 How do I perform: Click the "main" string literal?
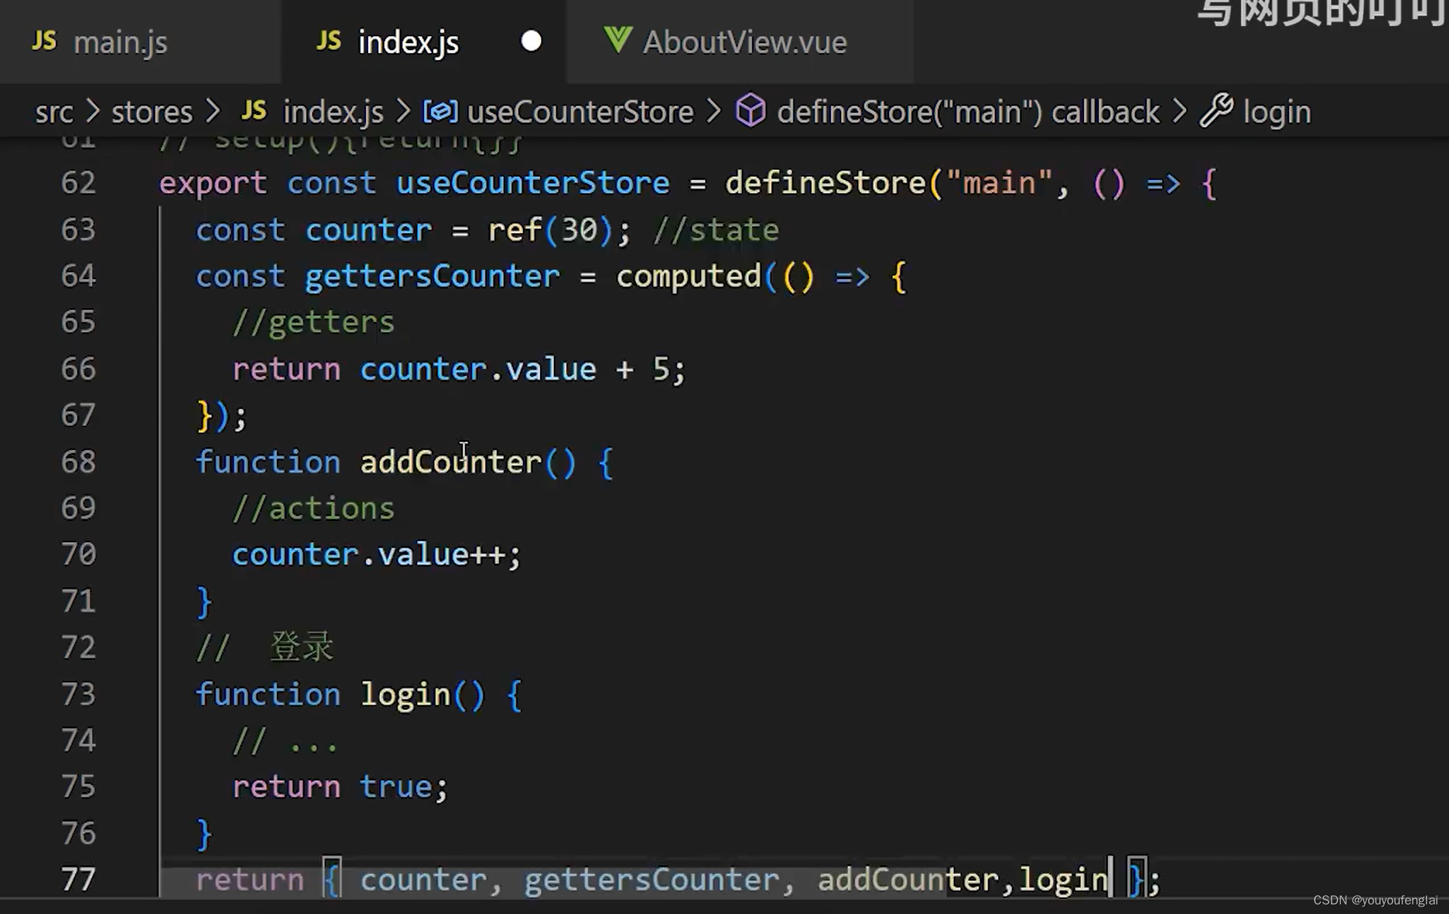click(x=999, y=183)
